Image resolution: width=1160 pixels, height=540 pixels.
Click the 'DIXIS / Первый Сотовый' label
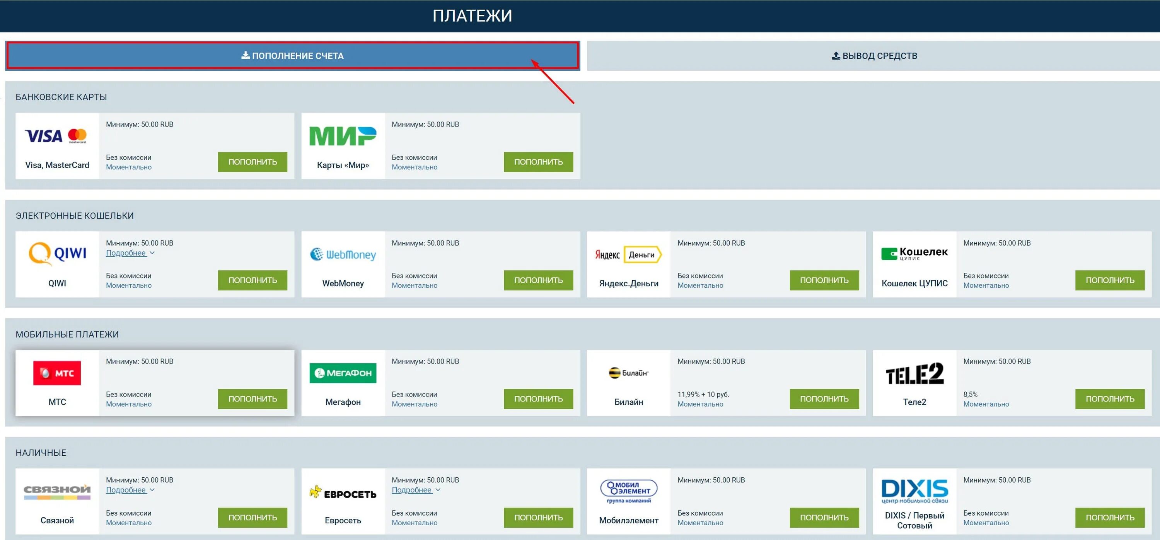(x=914, y=520)
